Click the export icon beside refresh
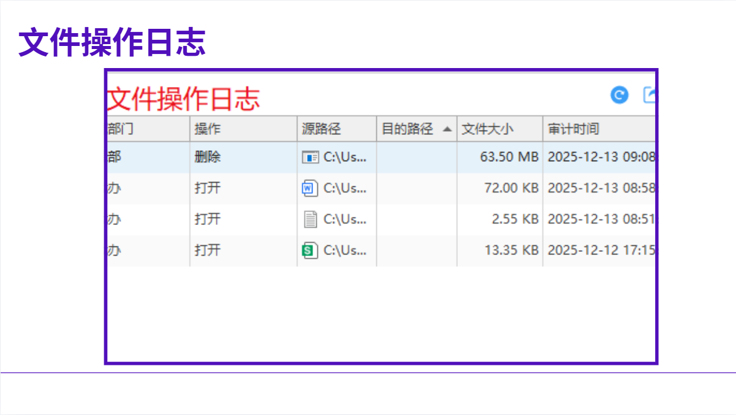Image resolution: width=736 pixels, height=415 pixels. 649,95
